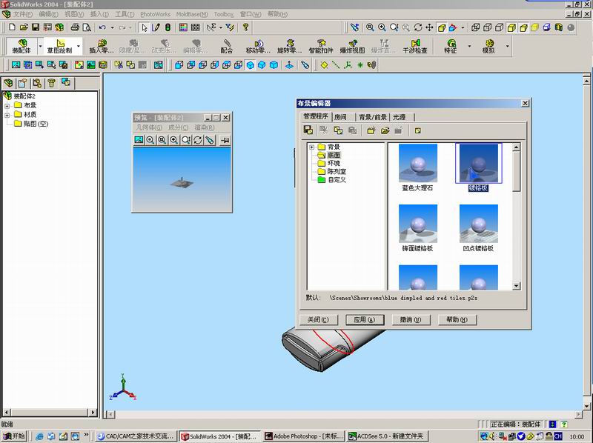Open Print Preview icon
The height and width of the screenshot is (443, 593).
pyautogui.click(x=87, y=27)
